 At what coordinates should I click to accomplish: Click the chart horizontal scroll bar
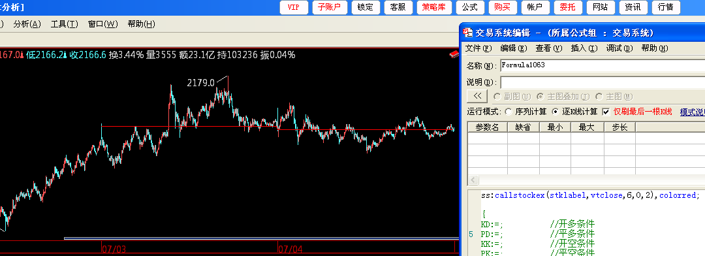260,238
